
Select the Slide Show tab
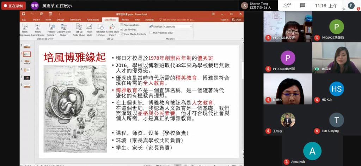tap(110, 20)
